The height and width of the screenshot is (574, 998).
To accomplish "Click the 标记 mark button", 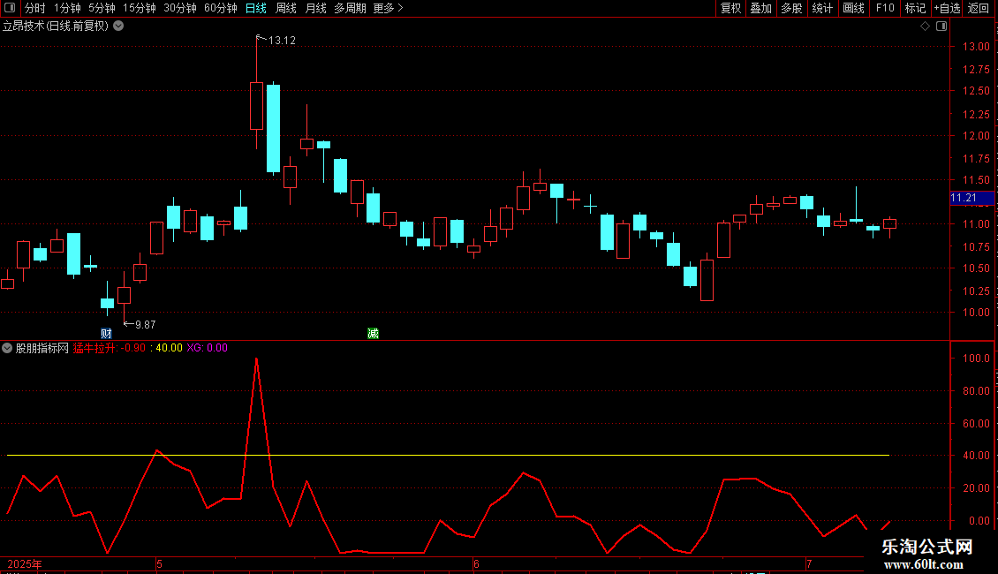I will point(915,8).
